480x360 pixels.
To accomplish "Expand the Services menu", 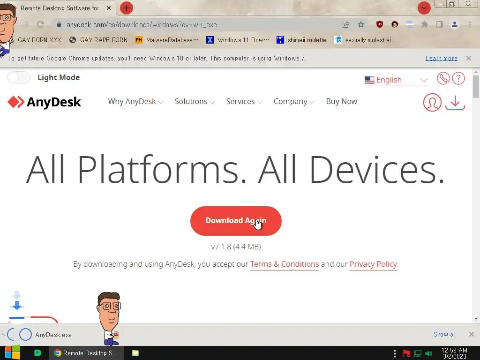I will (244, 101).
